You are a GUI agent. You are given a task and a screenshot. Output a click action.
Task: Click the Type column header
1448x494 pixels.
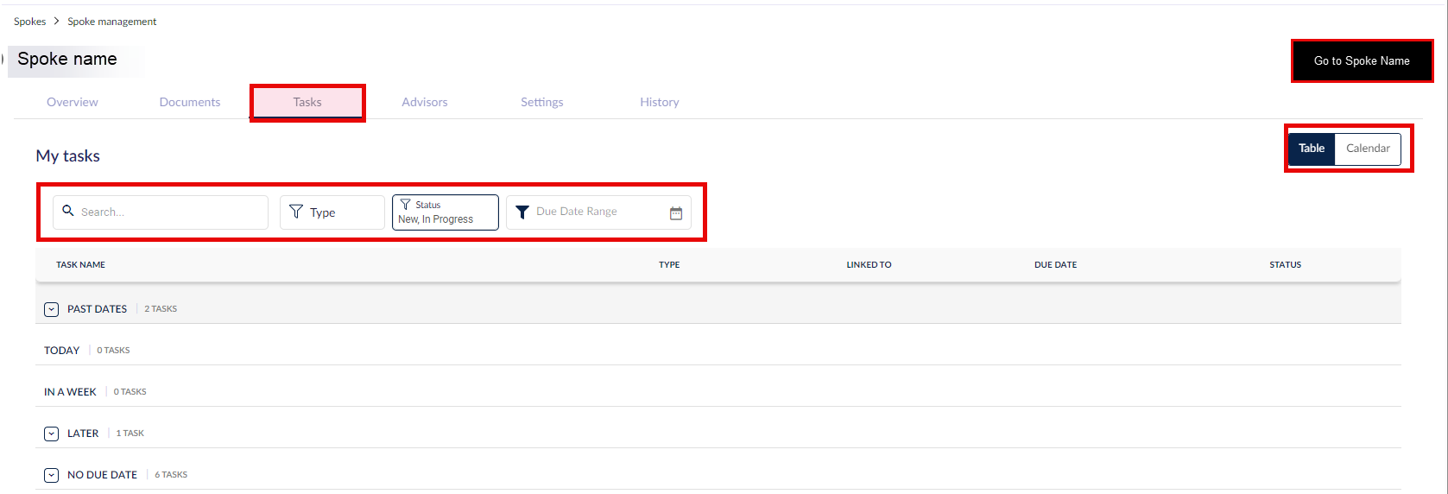[x=669, y=265]
